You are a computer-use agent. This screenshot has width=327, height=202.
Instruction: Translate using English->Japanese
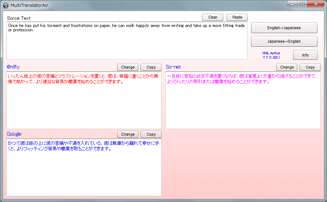coord(284,28)
